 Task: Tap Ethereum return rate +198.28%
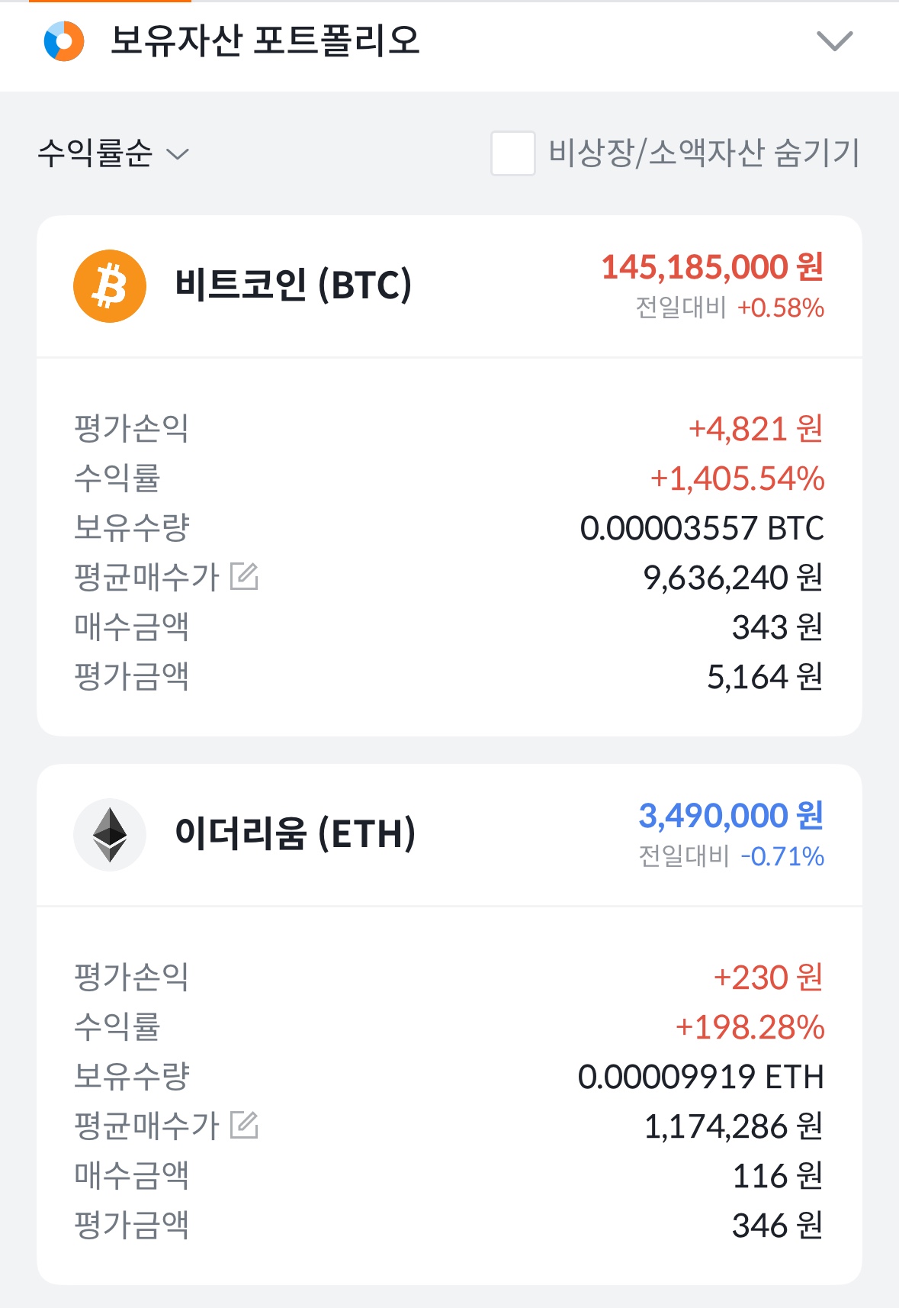pos(750,1027)
